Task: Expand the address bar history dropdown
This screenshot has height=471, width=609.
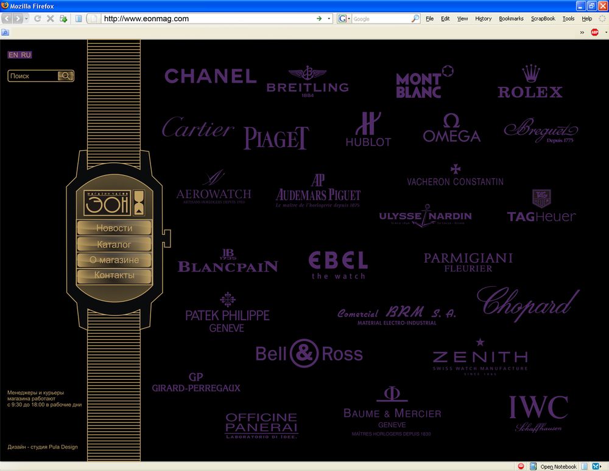Action: click(x=329, y=19)
